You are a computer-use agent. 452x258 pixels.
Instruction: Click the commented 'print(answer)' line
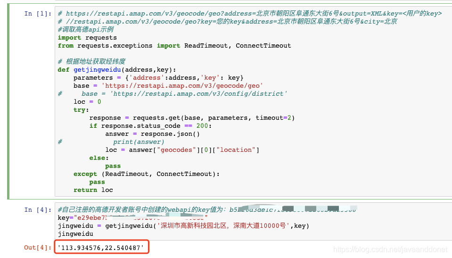111,142
